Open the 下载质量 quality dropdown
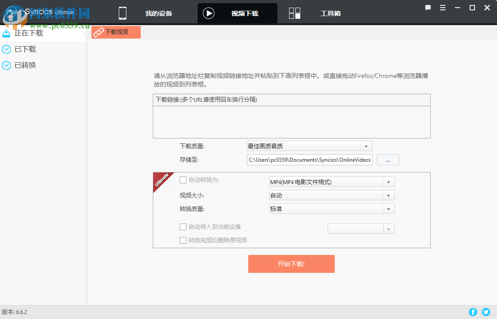Screen dimensions: 497x319 pos(366,146)
